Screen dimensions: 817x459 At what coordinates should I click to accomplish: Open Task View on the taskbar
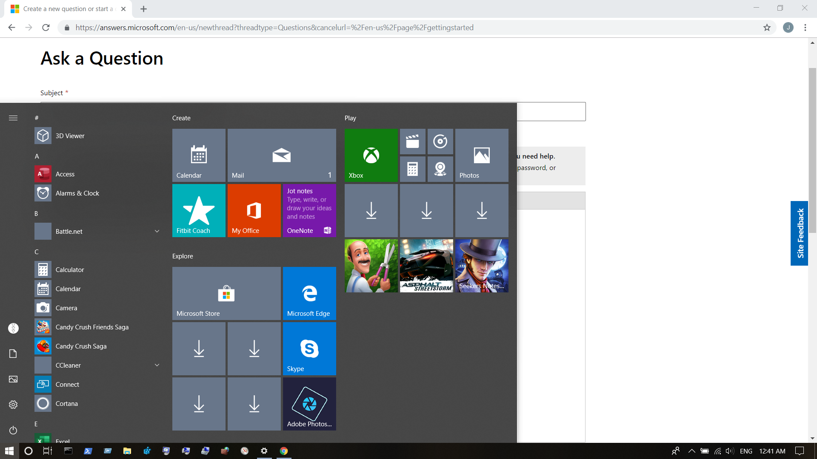48,451
